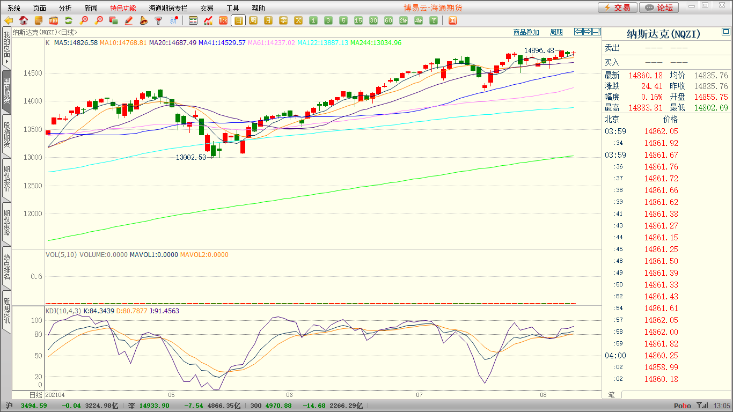Select the 2hr period button
Image resolution: width=733 pixels, height=412 pixels.
pos(404,20)
